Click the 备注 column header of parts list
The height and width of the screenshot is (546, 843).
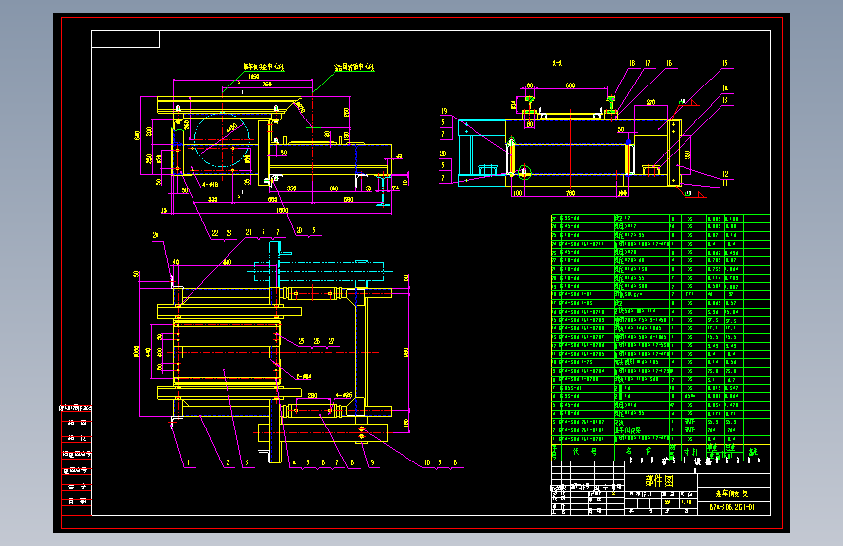(754, 452)
